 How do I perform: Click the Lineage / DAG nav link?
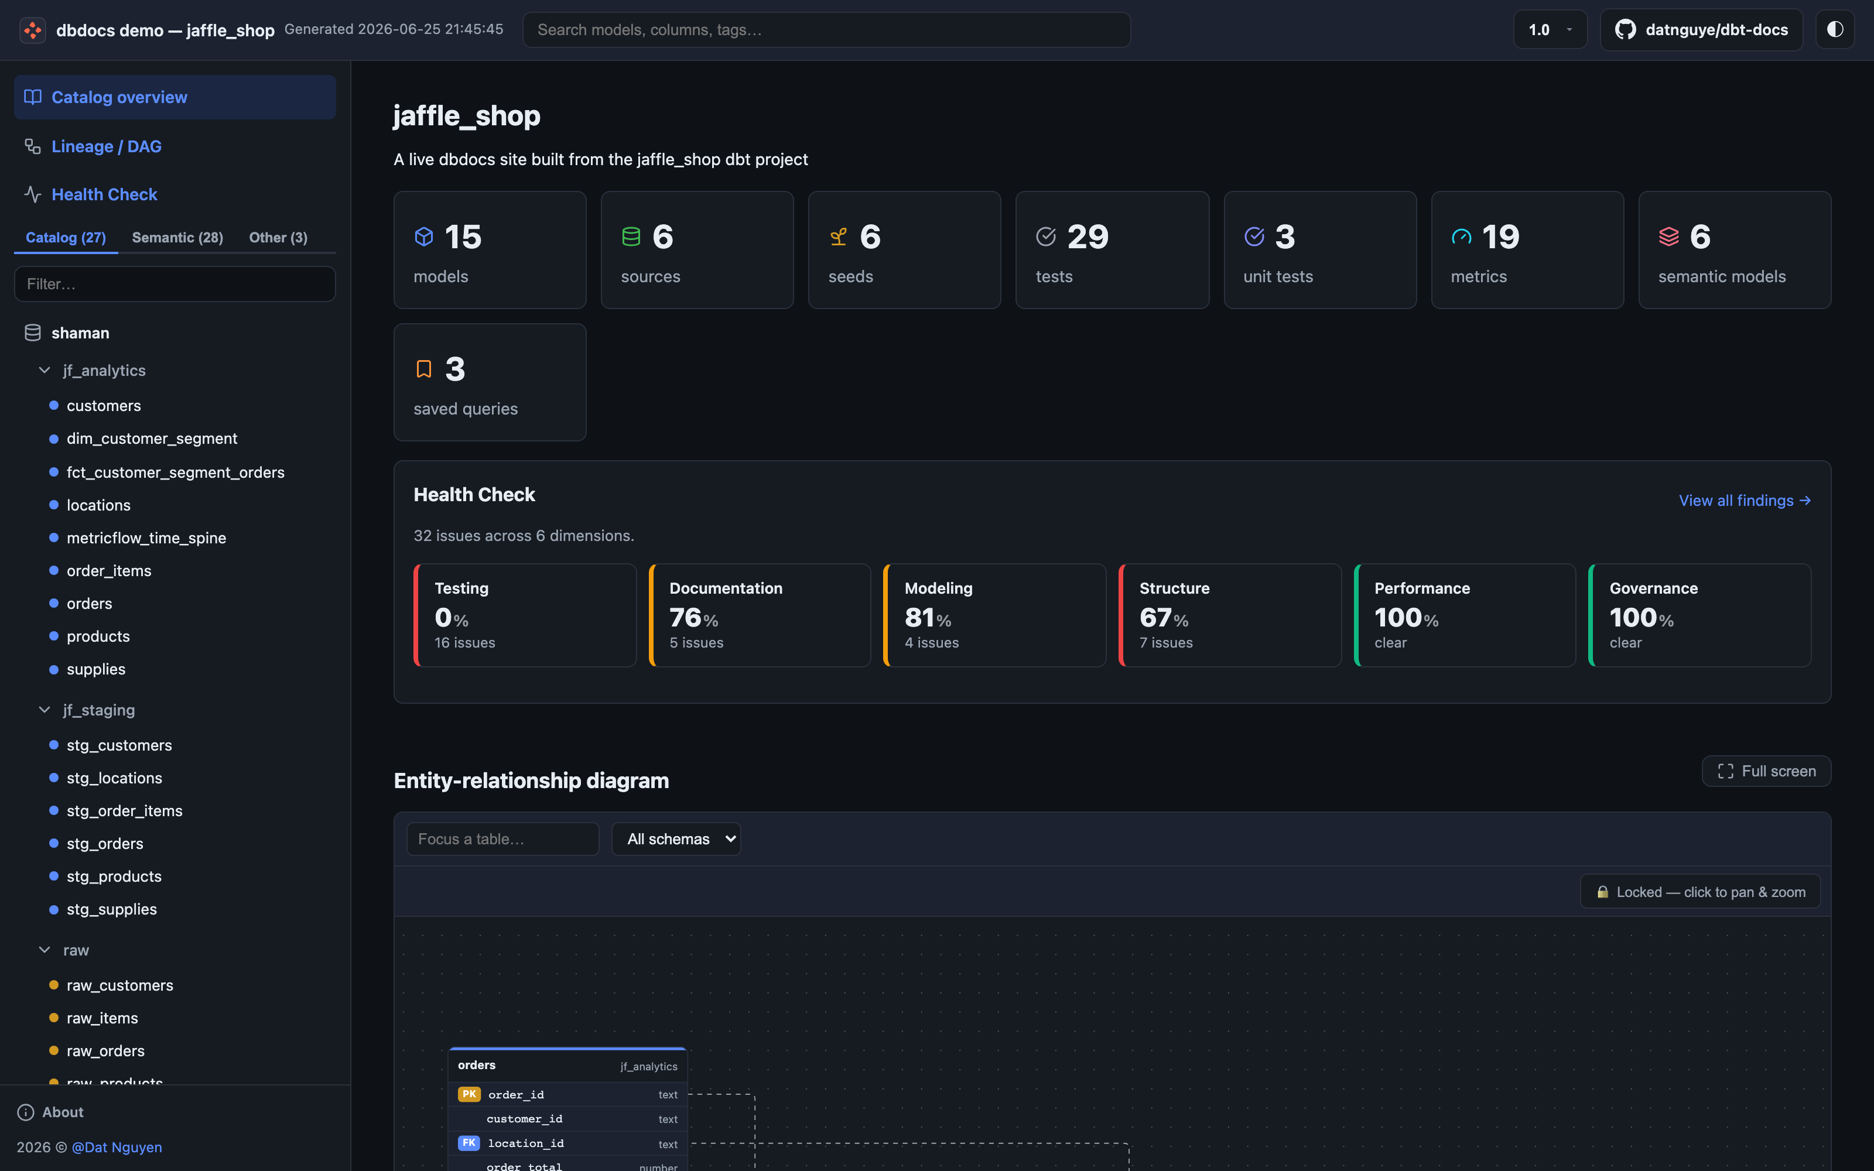pos(106,146)
